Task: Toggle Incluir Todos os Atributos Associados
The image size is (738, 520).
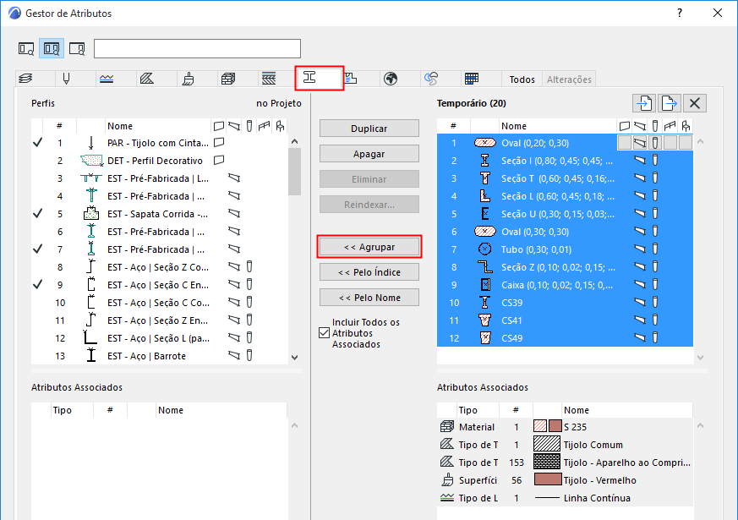Action: [324, 332]
